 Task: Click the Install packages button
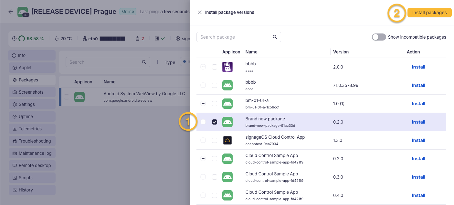429,13
